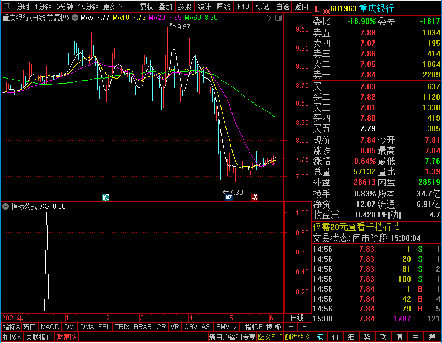442x343 pixels.
Task: Remove stock via the -自选 button
Action: tap(281, 7)
